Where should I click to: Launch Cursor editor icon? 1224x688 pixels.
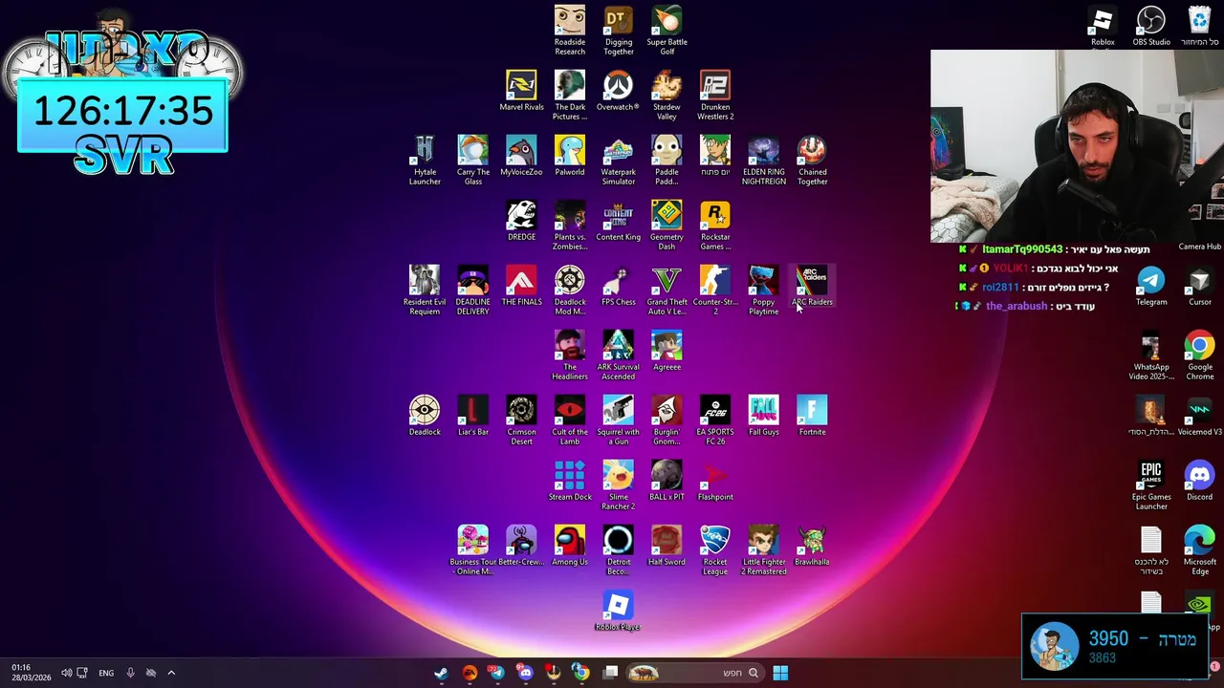point(1200,286)
